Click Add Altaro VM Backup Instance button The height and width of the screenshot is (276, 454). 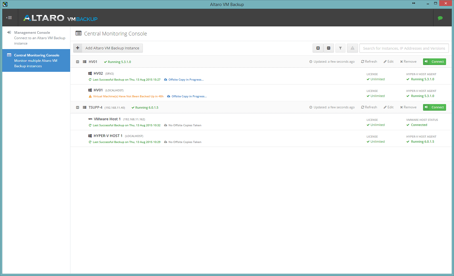click(108, 48)
